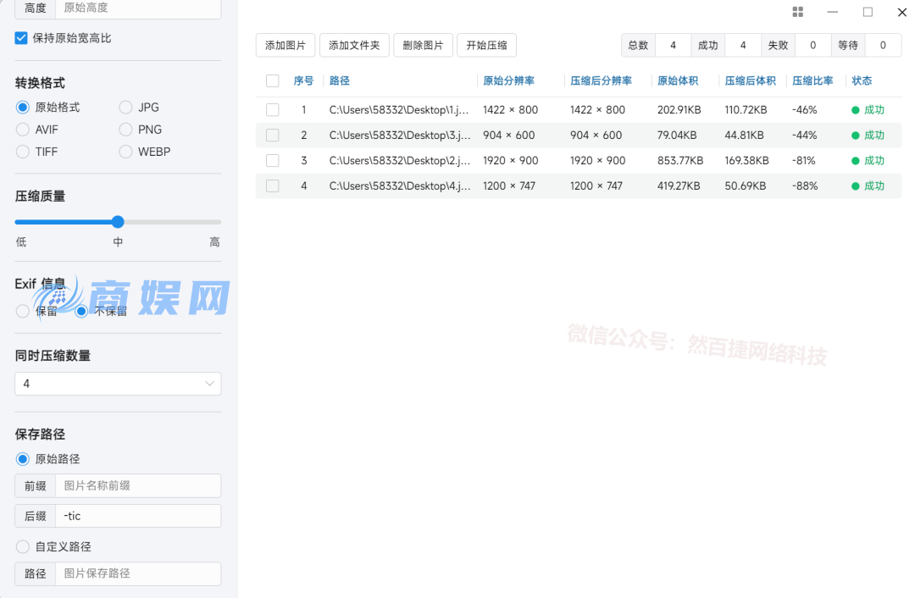Choose 保留 to keep Exif information
This screenshot has width=915, height=598.
click(x=20, y=311)
